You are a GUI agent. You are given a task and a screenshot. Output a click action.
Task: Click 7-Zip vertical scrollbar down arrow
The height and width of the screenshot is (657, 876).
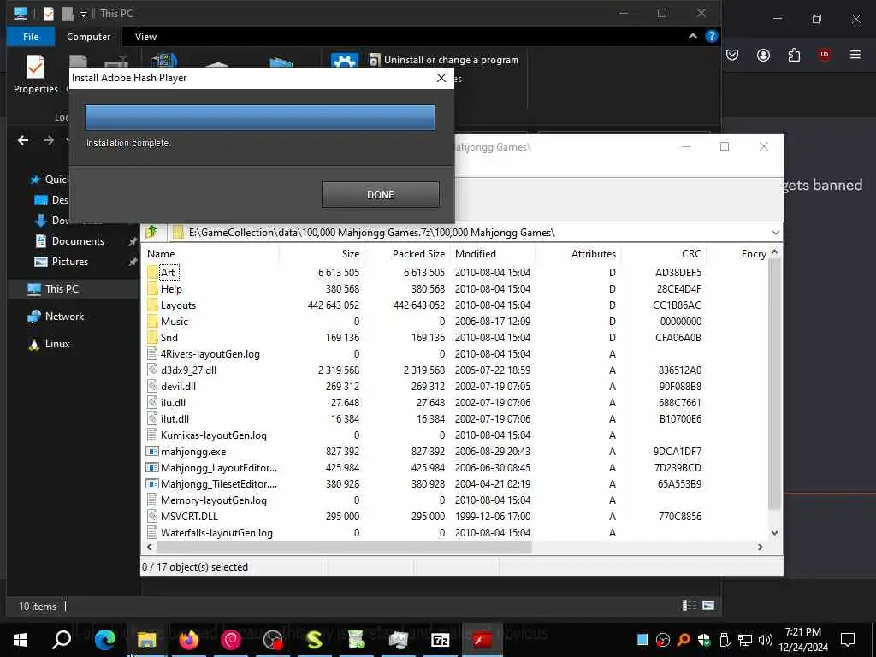click(774, 532)
